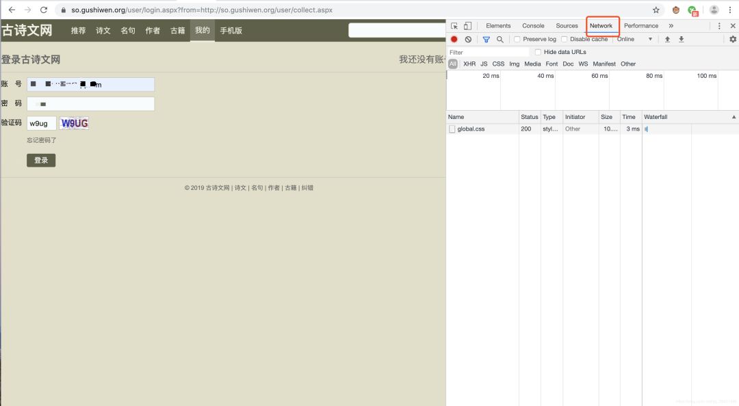Bookmark page with the star icon
739x406 pixels.
(656, 10)
